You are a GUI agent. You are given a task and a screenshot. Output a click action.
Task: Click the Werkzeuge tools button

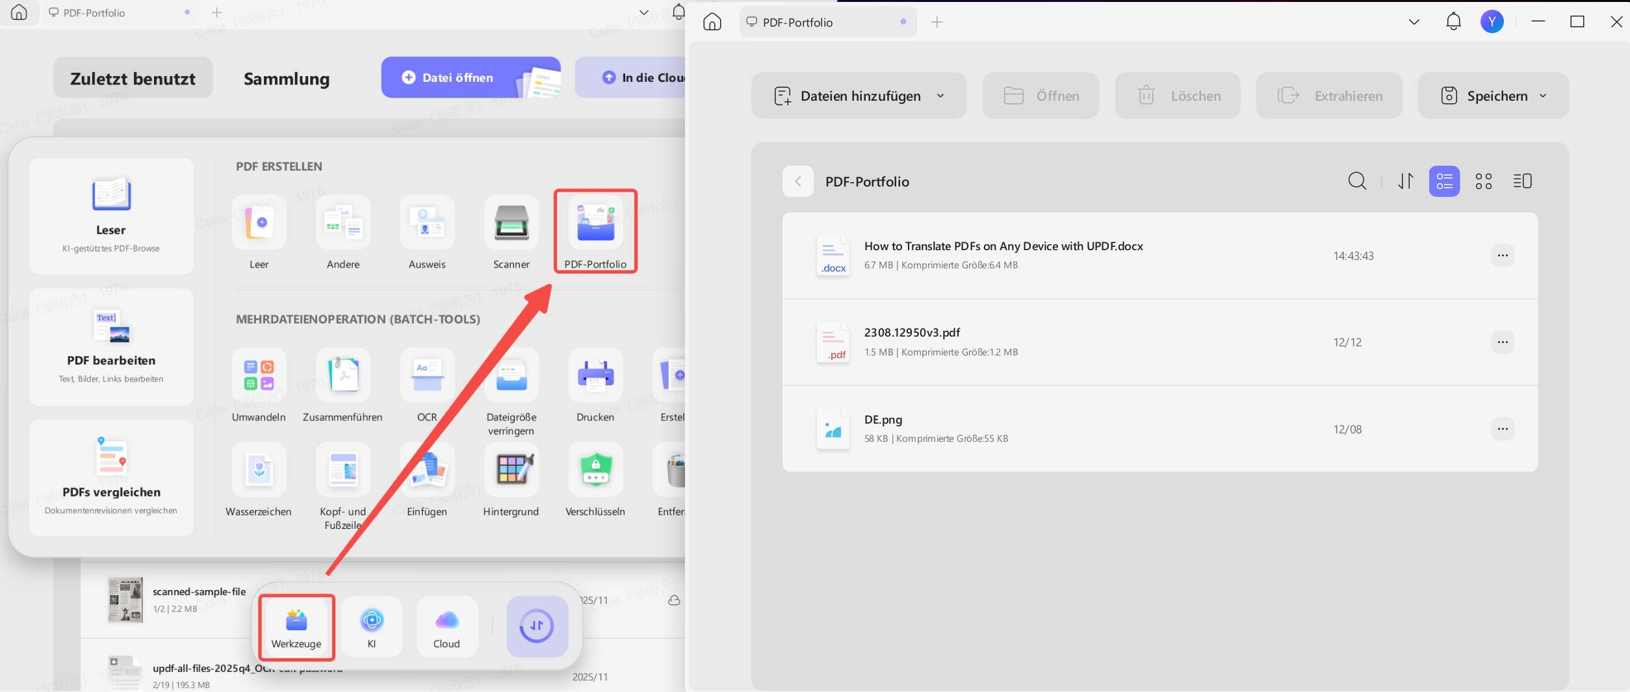pos(296,627)
